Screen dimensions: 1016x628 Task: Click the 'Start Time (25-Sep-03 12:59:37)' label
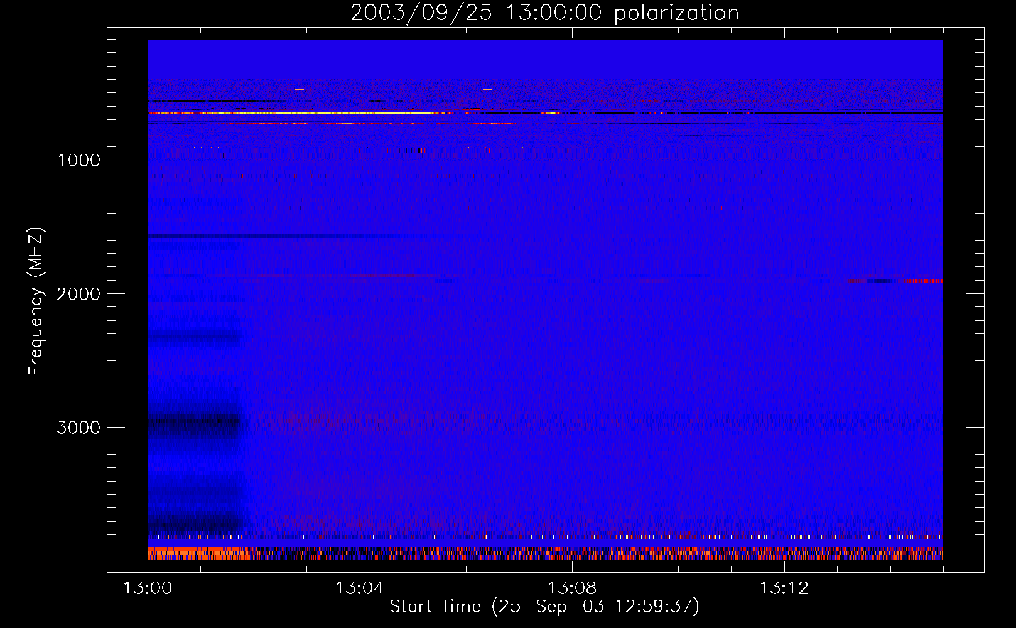coord(544,607)
